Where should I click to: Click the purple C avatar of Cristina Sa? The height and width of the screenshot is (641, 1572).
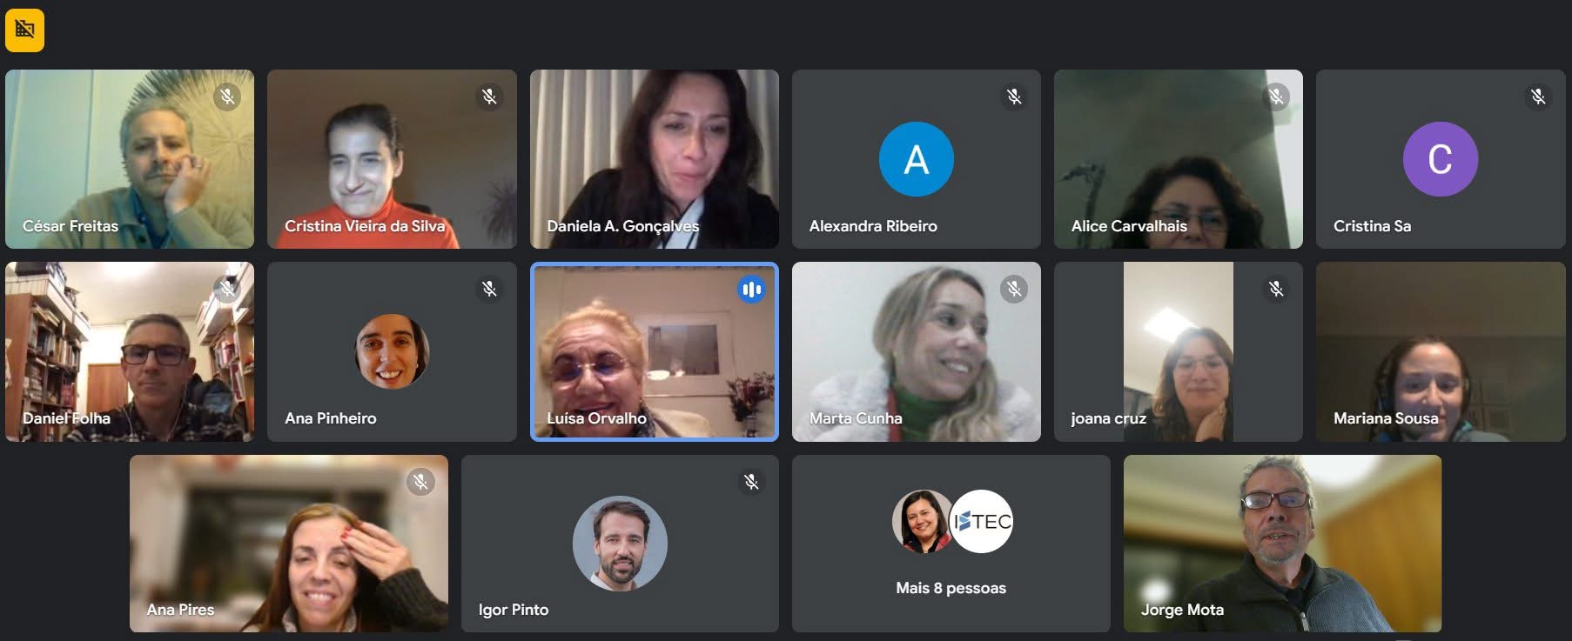point(1441,159)
